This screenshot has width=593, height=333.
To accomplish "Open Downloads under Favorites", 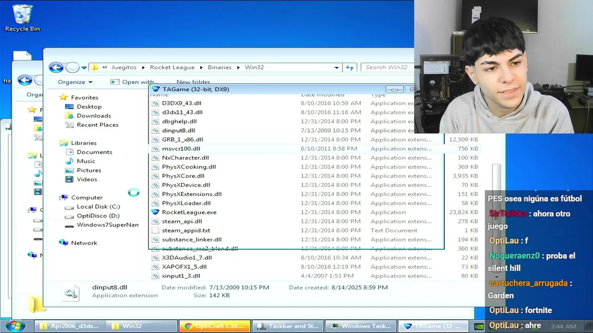I will [94, 116].
